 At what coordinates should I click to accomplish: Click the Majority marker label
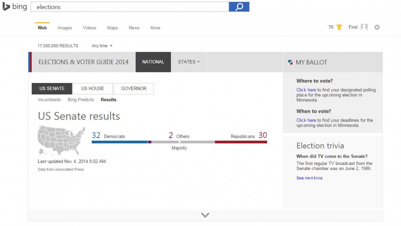179,148
